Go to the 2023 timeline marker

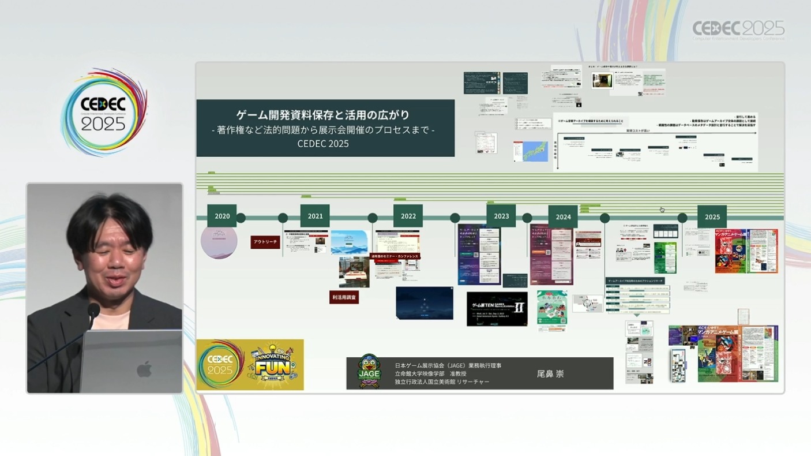tap(501, 216)
